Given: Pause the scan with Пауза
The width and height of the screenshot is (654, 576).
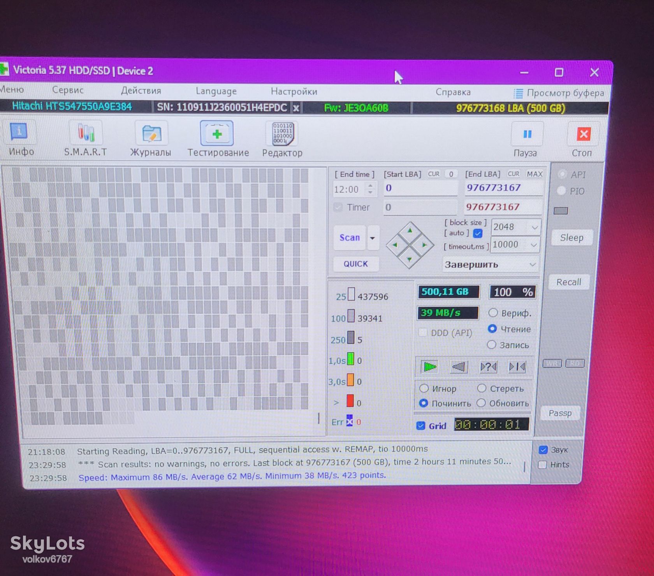Looking at the screenshot, I should (x=527, y=139).
